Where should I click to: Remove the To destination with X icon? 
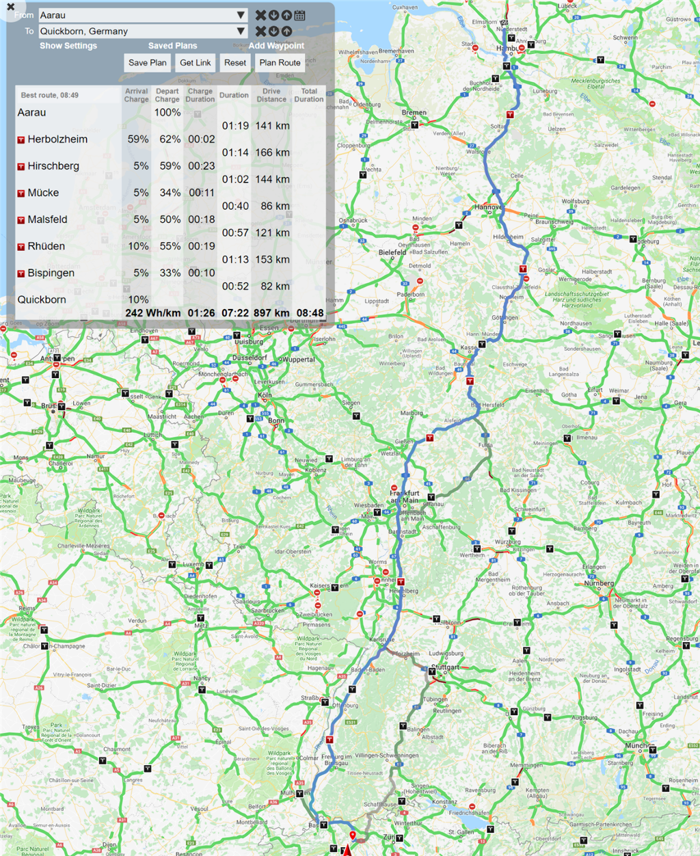(x=260, y=31)
